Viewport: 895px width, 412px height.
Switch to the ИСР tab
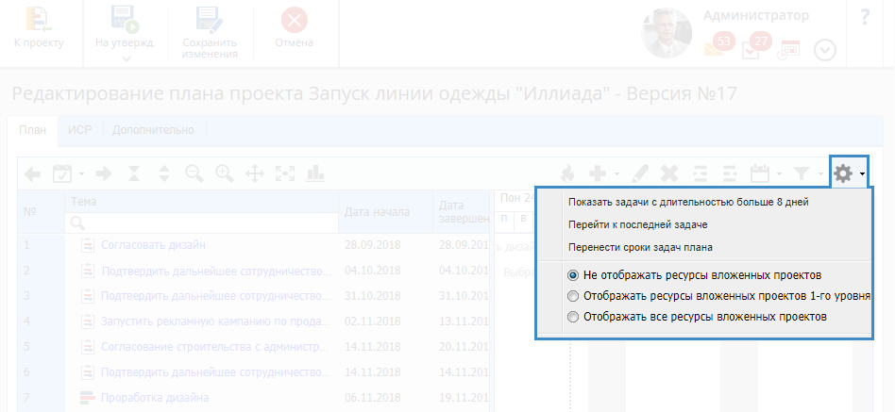pos(79,130)
